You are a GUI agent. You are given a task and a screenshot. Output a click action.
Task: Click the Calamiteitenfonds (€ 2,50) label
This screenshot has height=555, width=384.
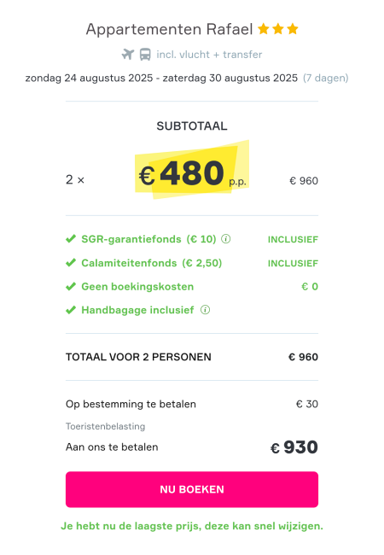(152, 263)
